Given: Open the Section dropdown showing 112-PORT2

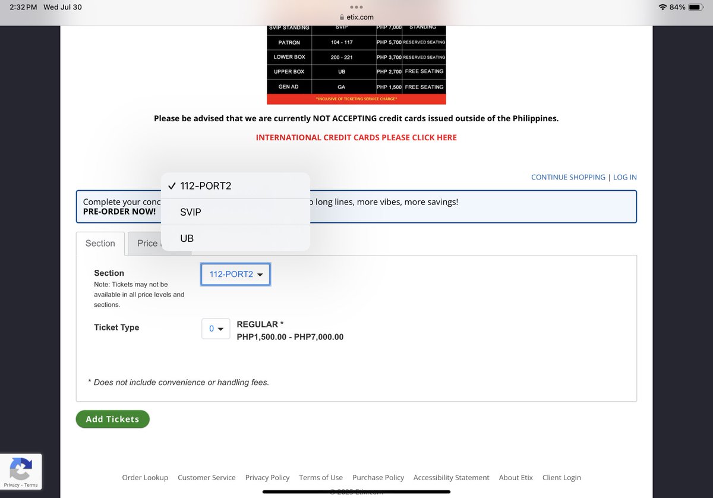Looking at the screenshot, I should [x=236, y=274].
